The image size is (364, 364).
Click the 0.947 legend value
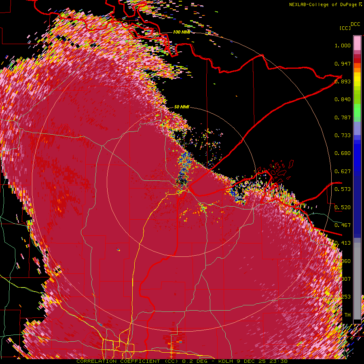(343, 63)
